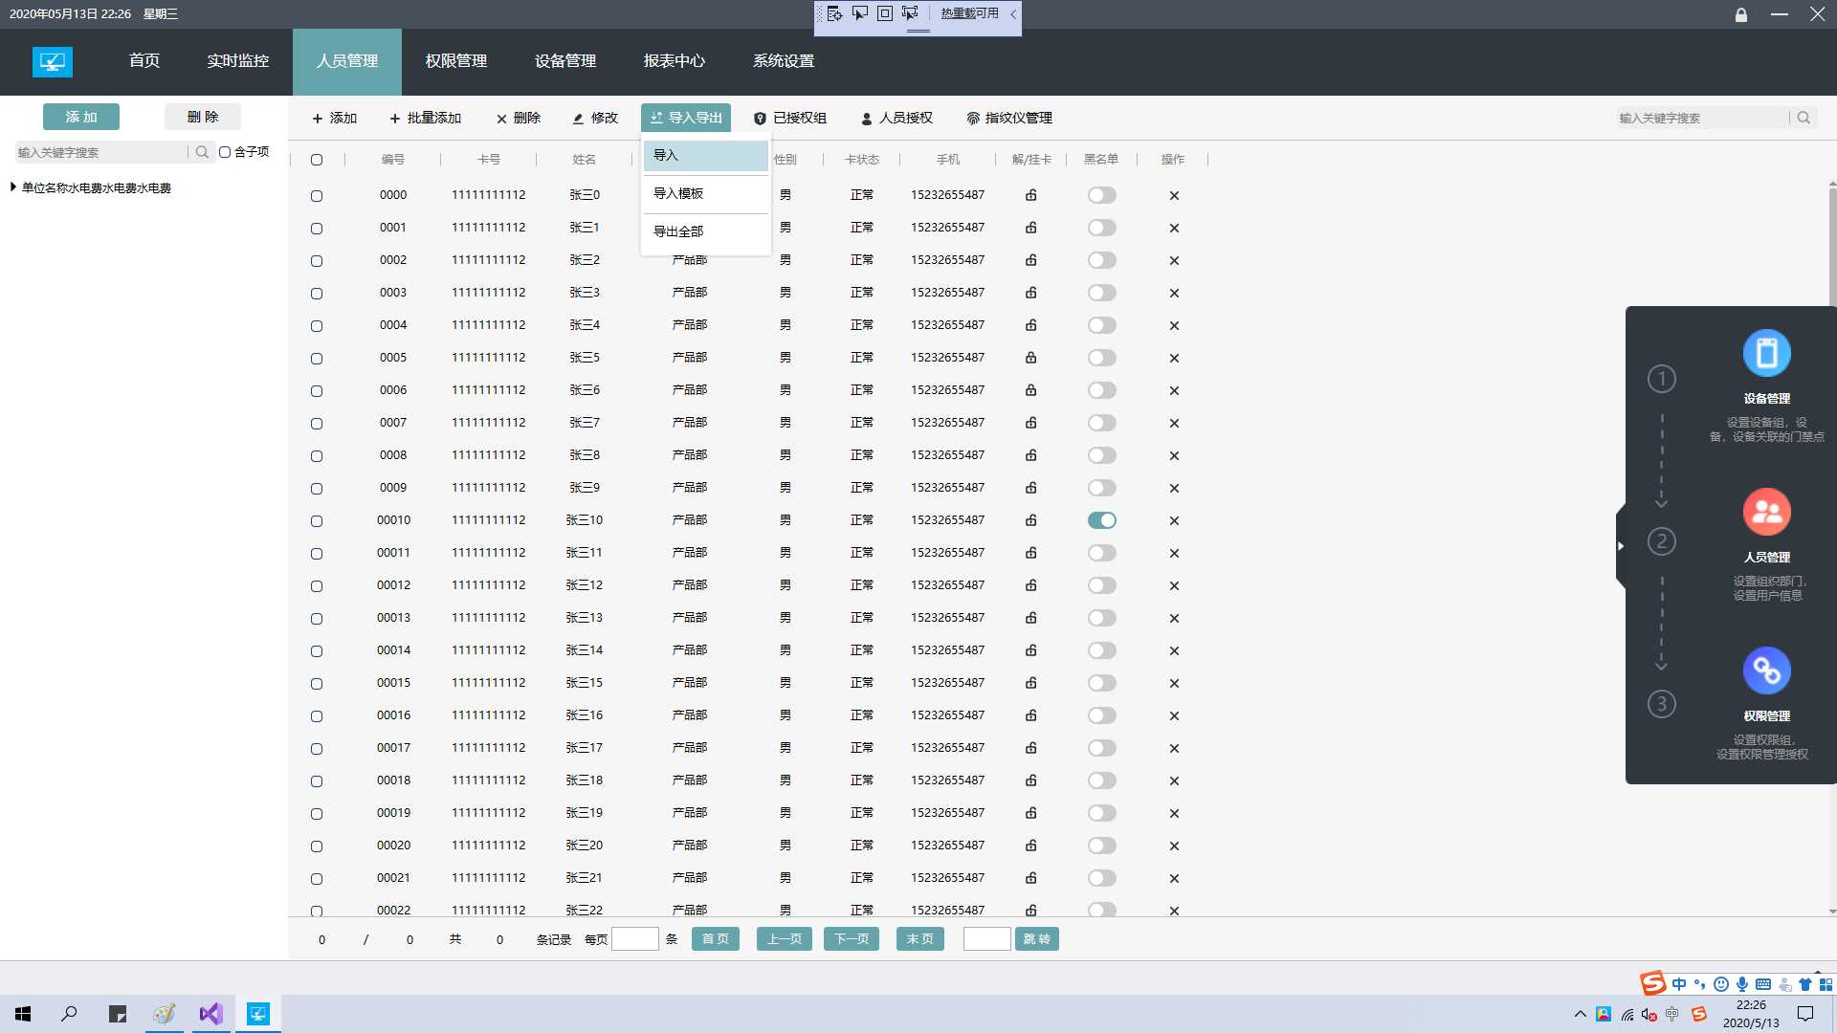Click left panel 添加 button
The height and width of the screenshot is (1033, 1837).
pos(81,117)
